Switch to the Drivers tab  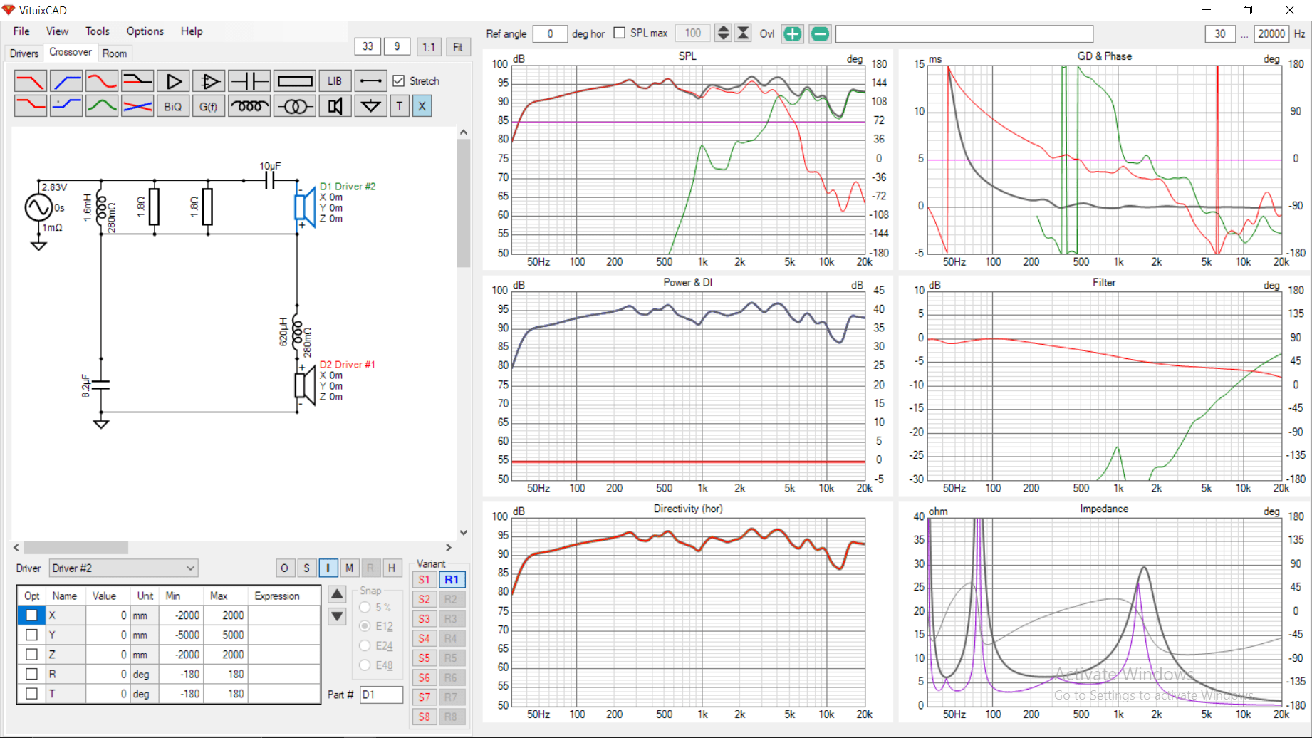click(24, 53)
